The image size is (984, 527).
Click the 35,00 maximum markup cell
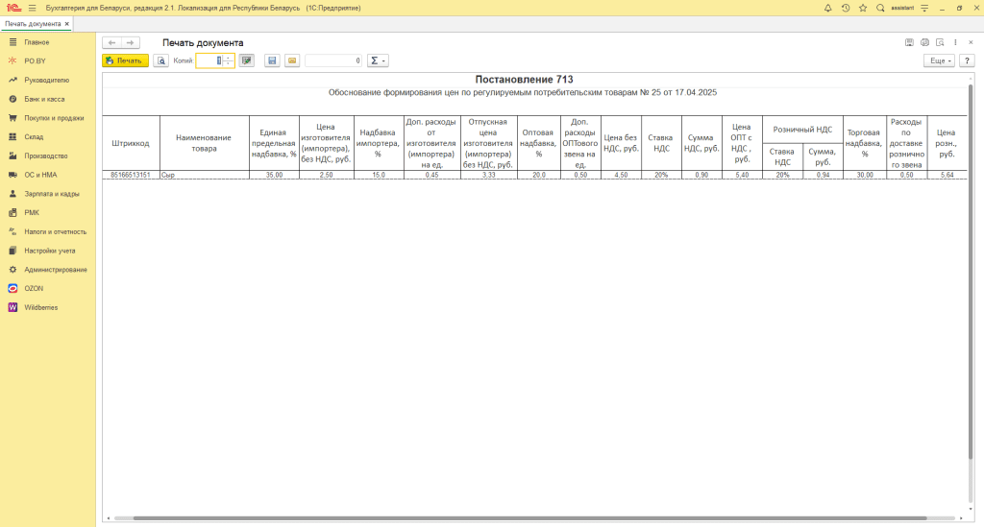274,175
